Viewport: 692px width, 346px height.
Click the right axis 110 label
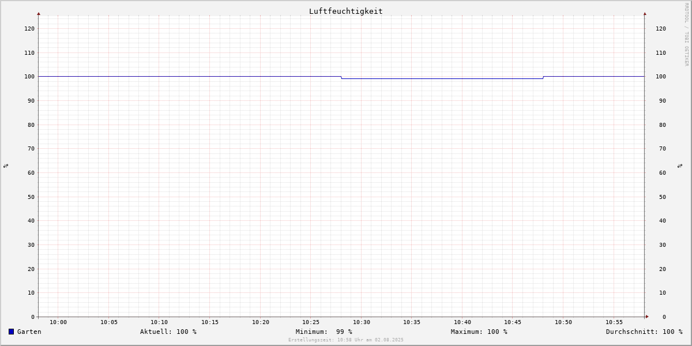661,52
